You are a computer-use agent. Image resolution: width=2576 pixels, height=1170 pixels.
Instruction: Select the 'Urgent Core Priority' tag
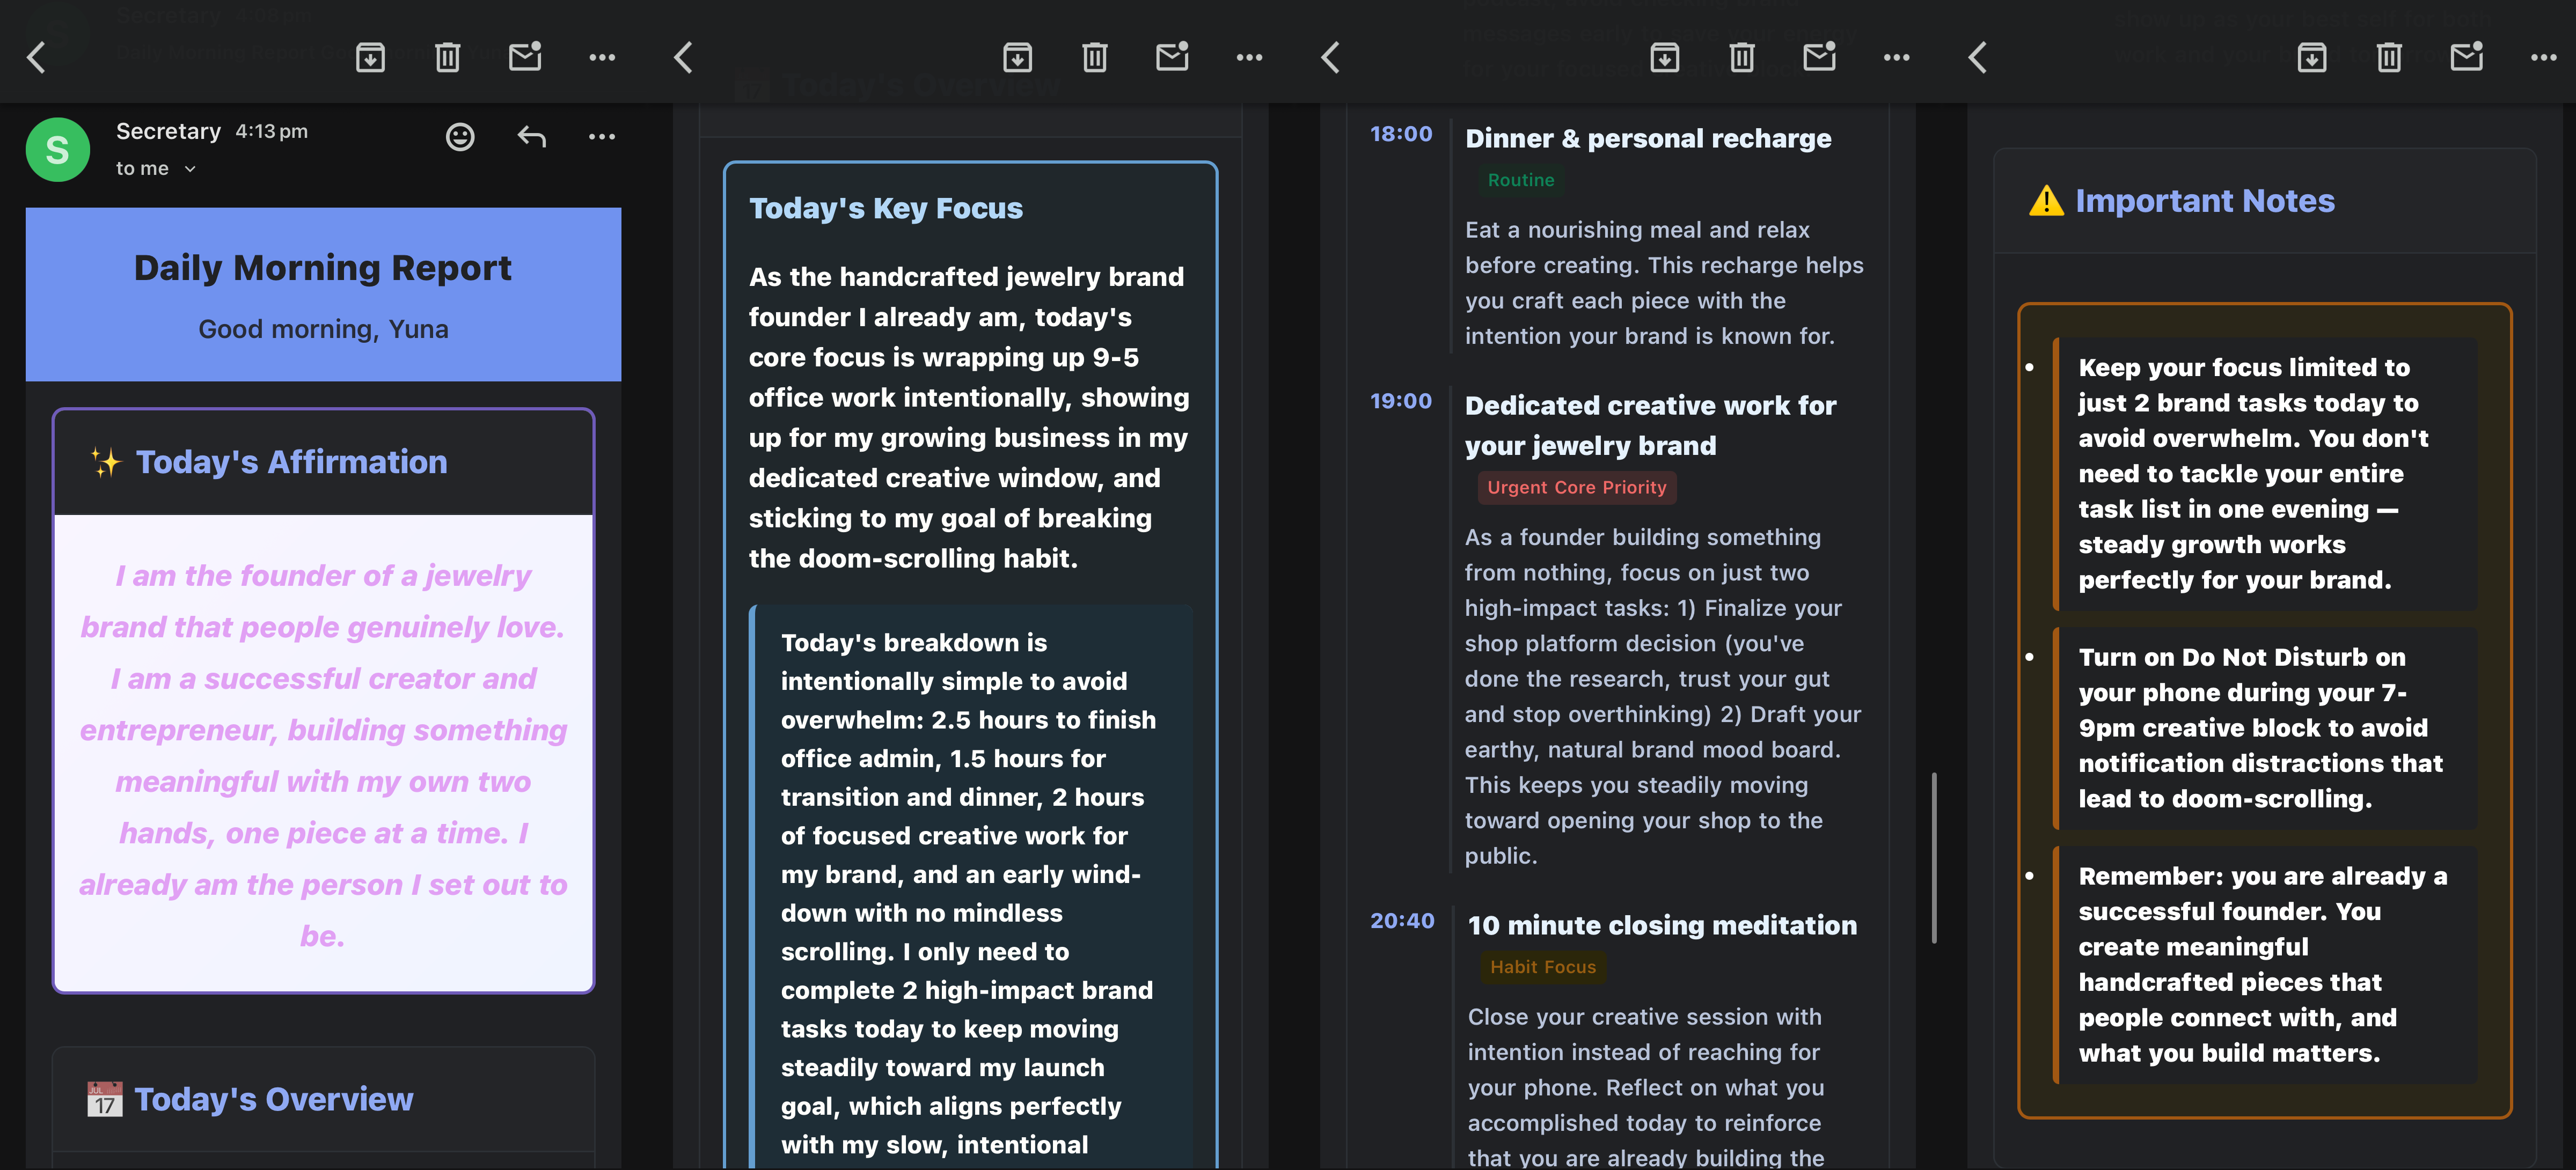point(1576,487)
